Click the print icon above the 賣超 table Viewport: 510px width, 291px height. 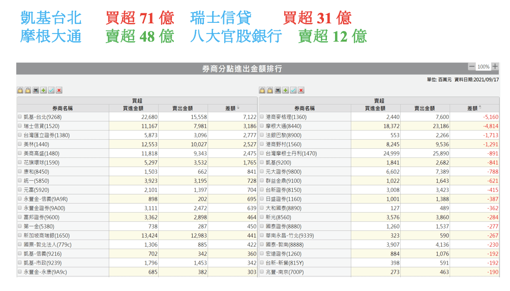click(x=278, y=90)
